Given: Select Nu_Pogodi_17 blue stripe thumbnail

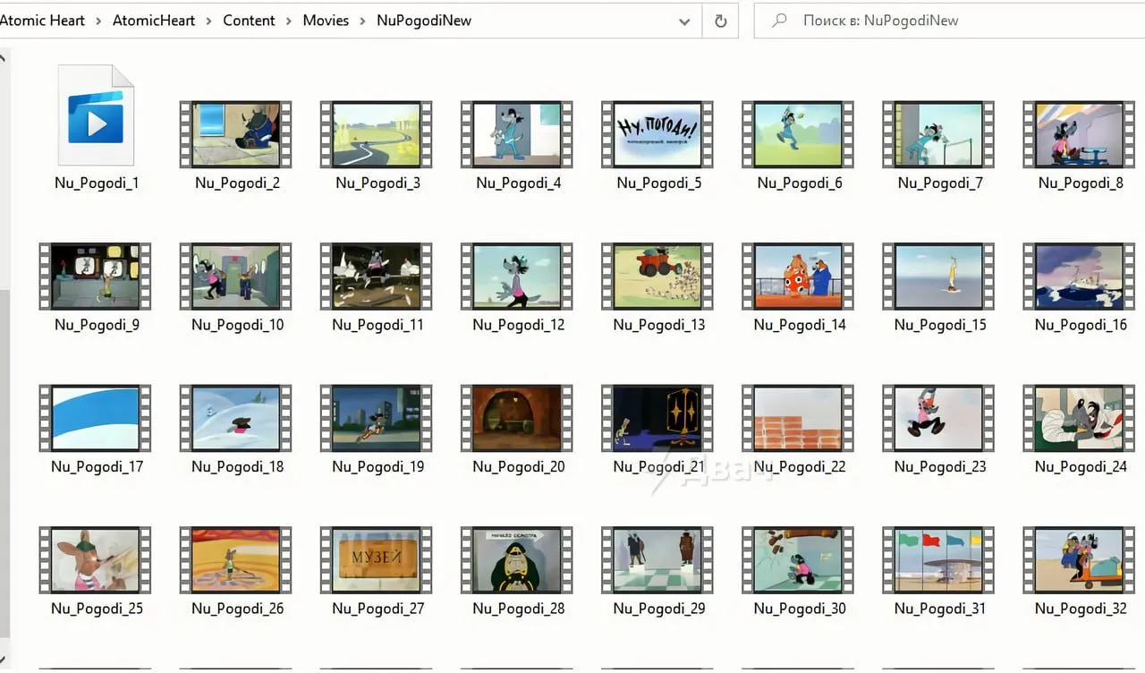Looking at the screenshot, I should pos(95,418).
